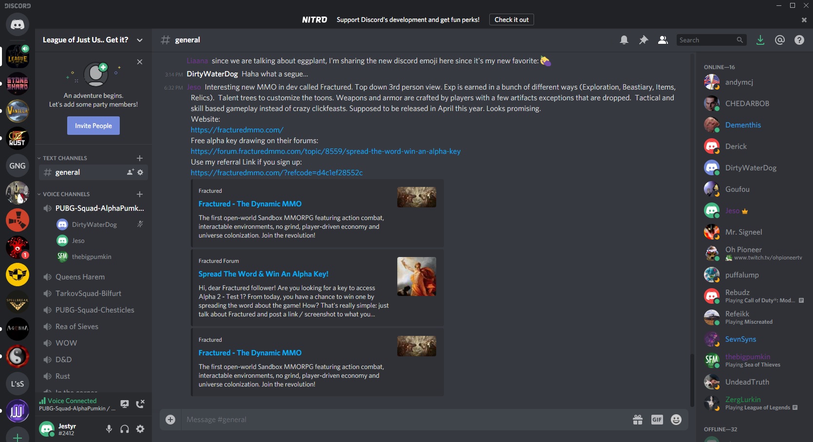
Task: Create invite for general channel
Action: [130, 172]
